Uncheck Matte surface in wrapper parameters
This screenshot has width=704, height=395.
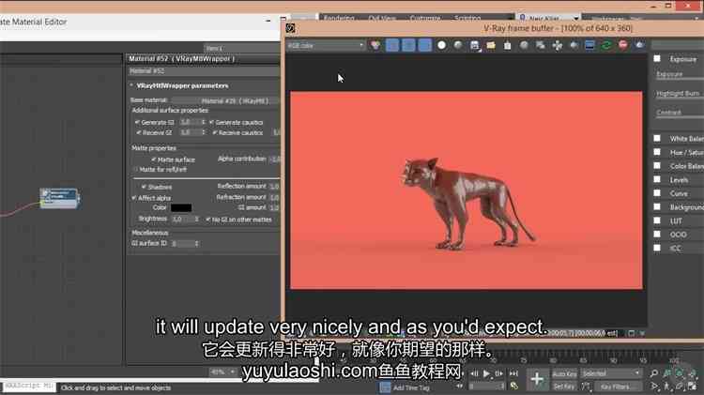[x=154, y=160]
